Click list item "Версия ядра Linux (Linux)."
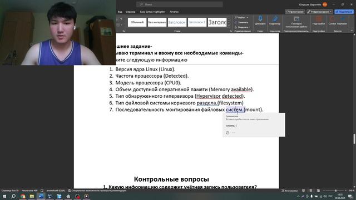The height and width of the screenshot is (200, 356). pos(145,69)
